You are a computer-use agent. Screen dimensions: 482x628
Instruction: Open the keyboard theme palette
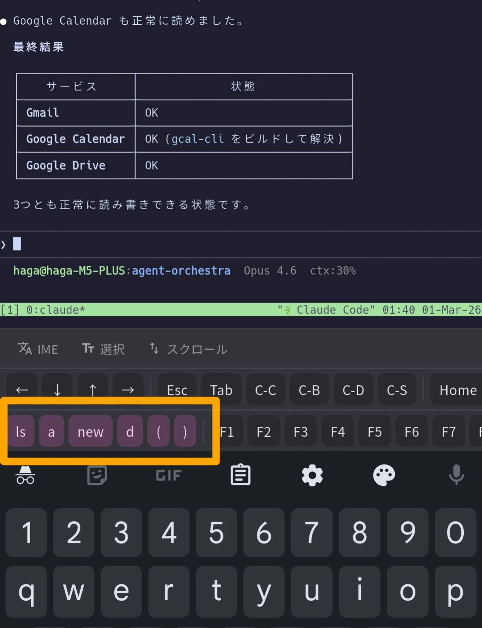(x=384, y=475)
